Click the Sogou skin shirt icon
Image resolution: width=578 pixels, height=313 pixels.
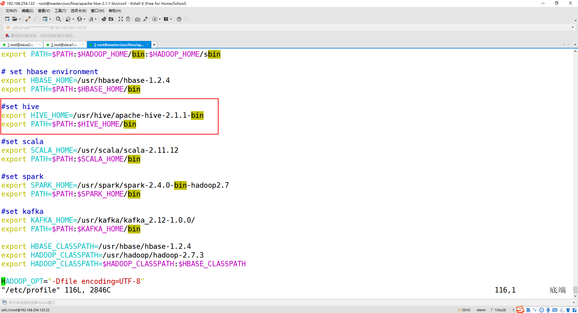(x=568, y=310)
